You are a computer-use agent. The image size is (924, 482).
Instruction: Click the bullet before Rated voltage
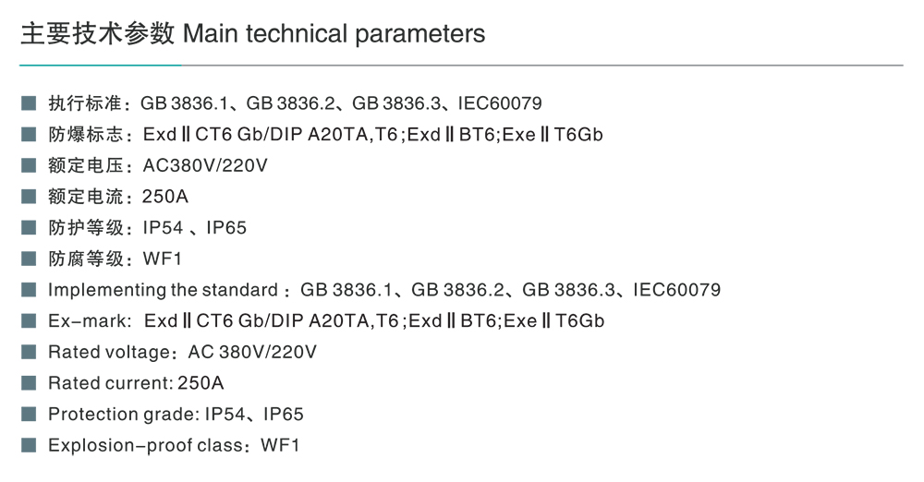coord(29,352)
